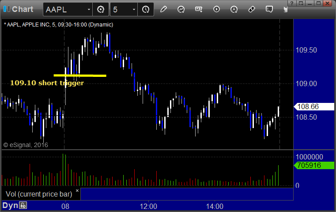Open the chart settings gear

tap(101, 9)
